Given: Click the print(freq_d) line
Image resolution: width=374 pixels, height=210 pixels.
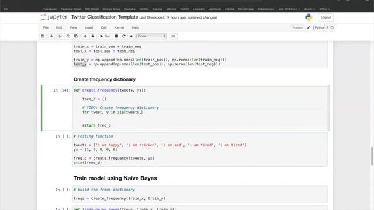Looking at the screenshot, I should pyautogui.click(x=88, y=163).
